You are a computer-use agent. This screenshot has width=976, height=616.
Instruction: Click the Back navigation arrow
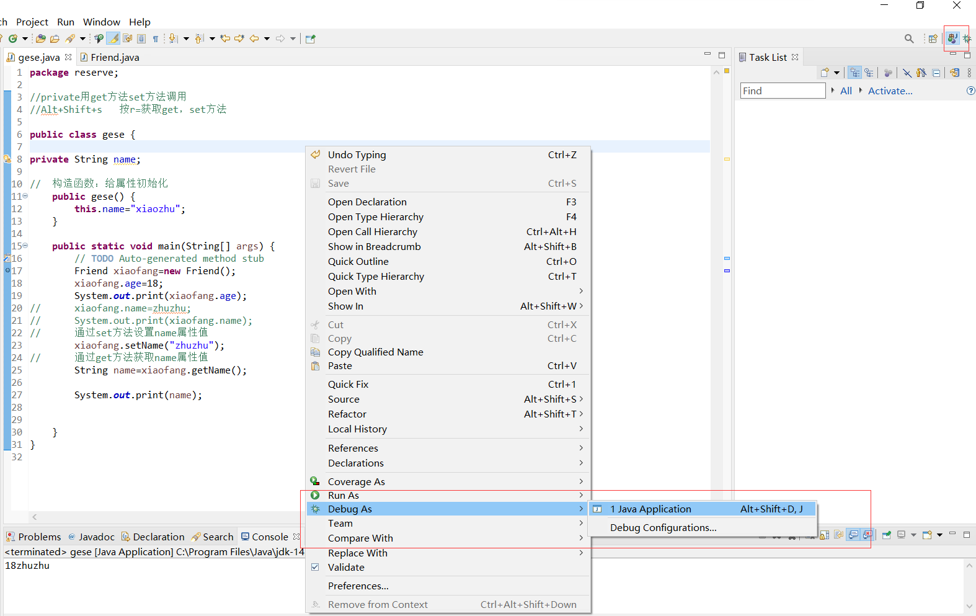pyautogui.click(x=254, y=38)
